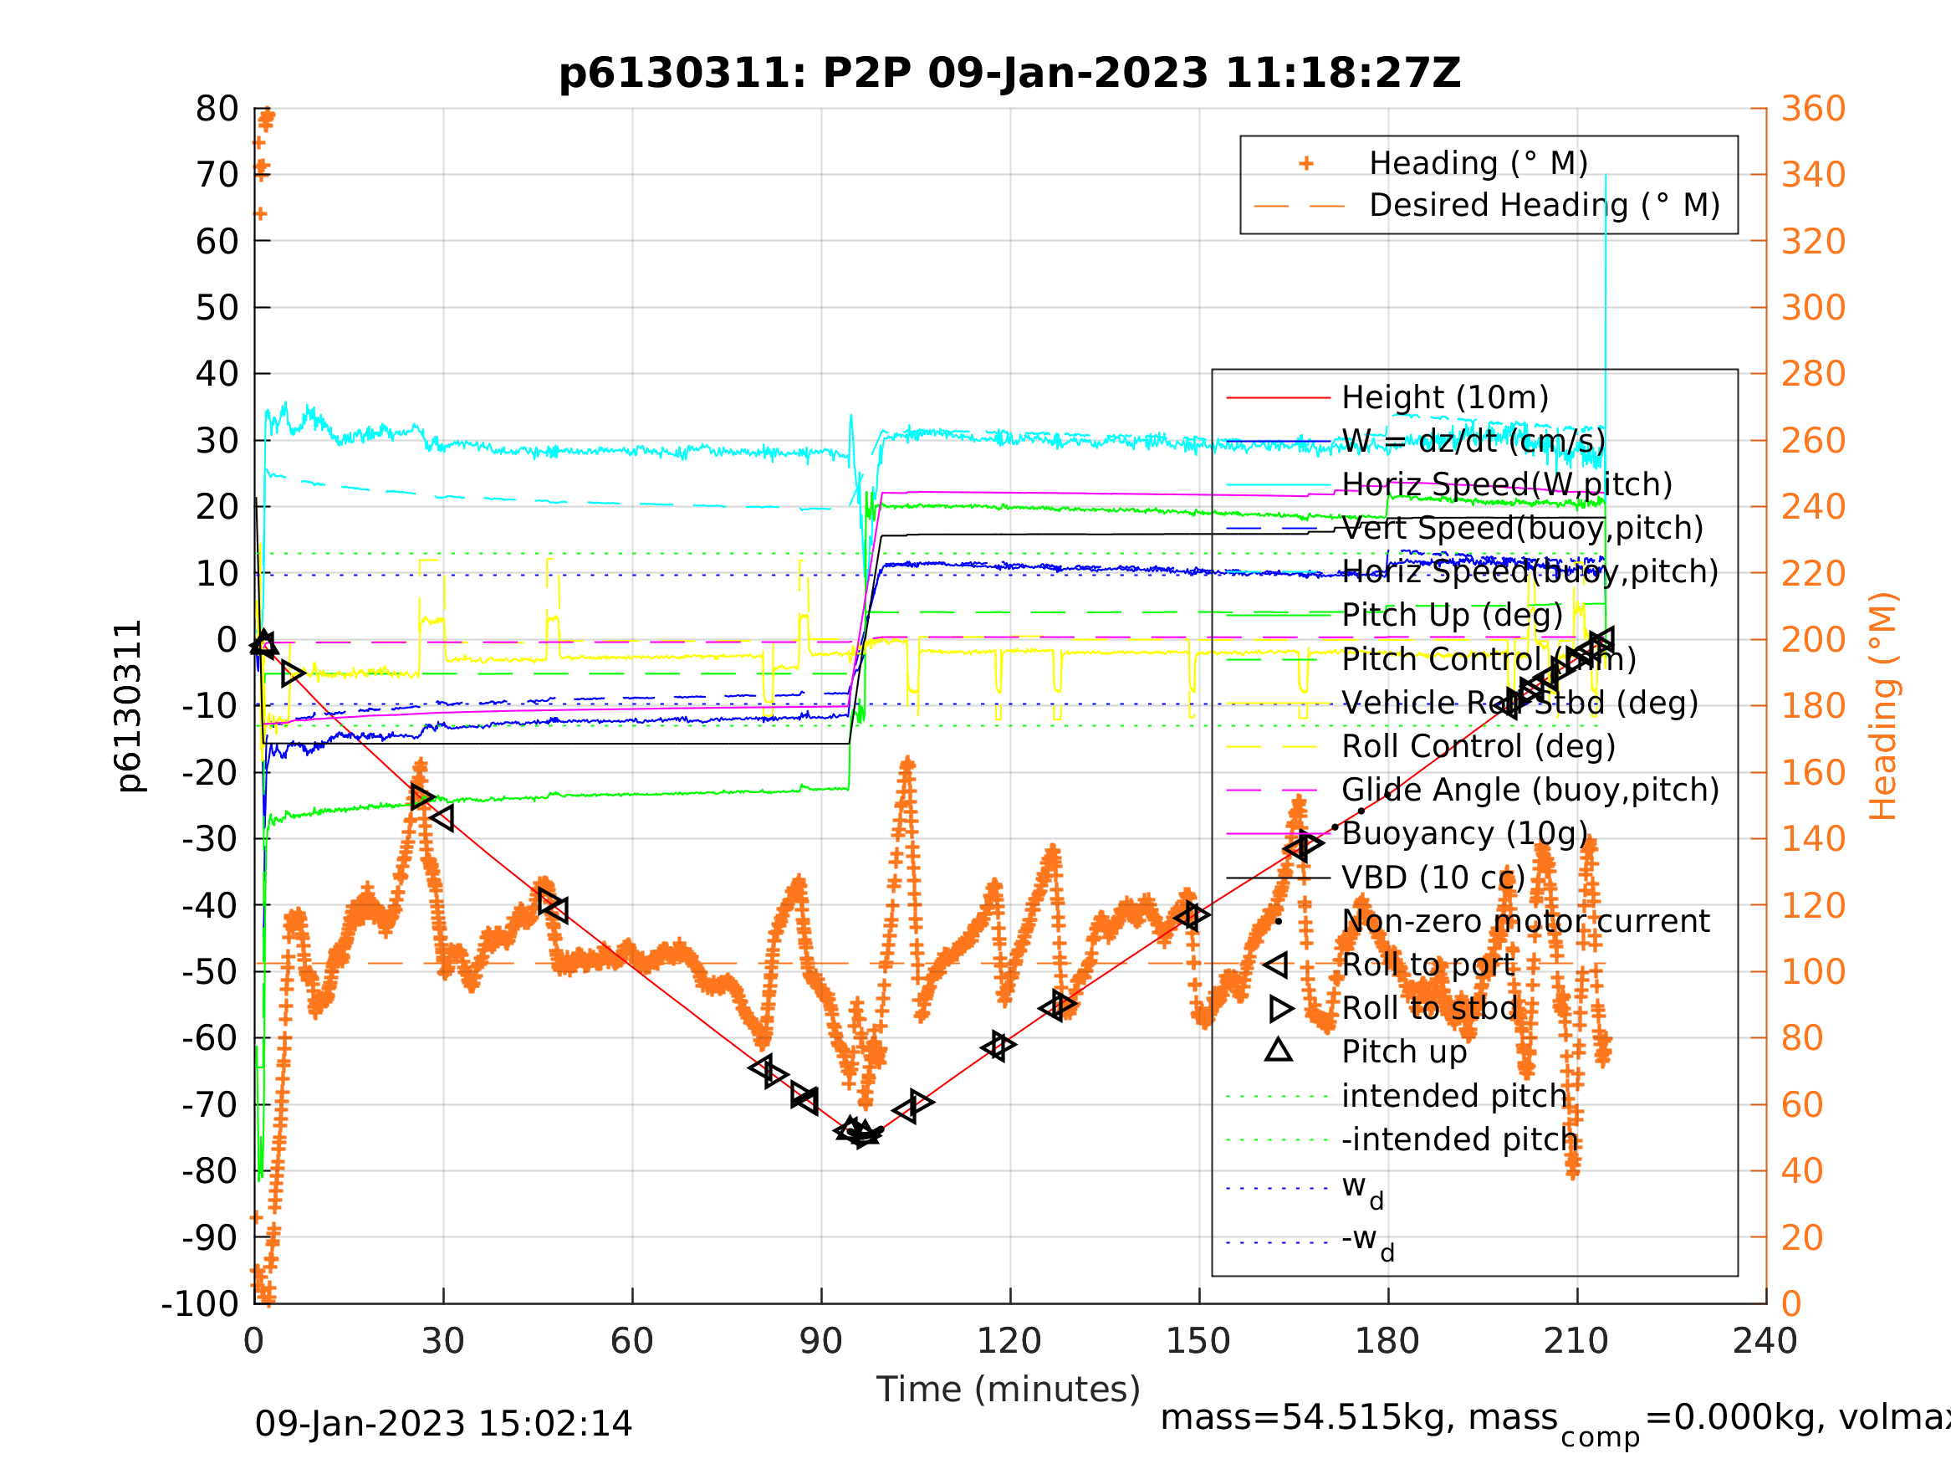The height and width of the screenshot is (1464, 1951).
Task: Click the Heading (°M) right axis label
Action: point(1883,706)
